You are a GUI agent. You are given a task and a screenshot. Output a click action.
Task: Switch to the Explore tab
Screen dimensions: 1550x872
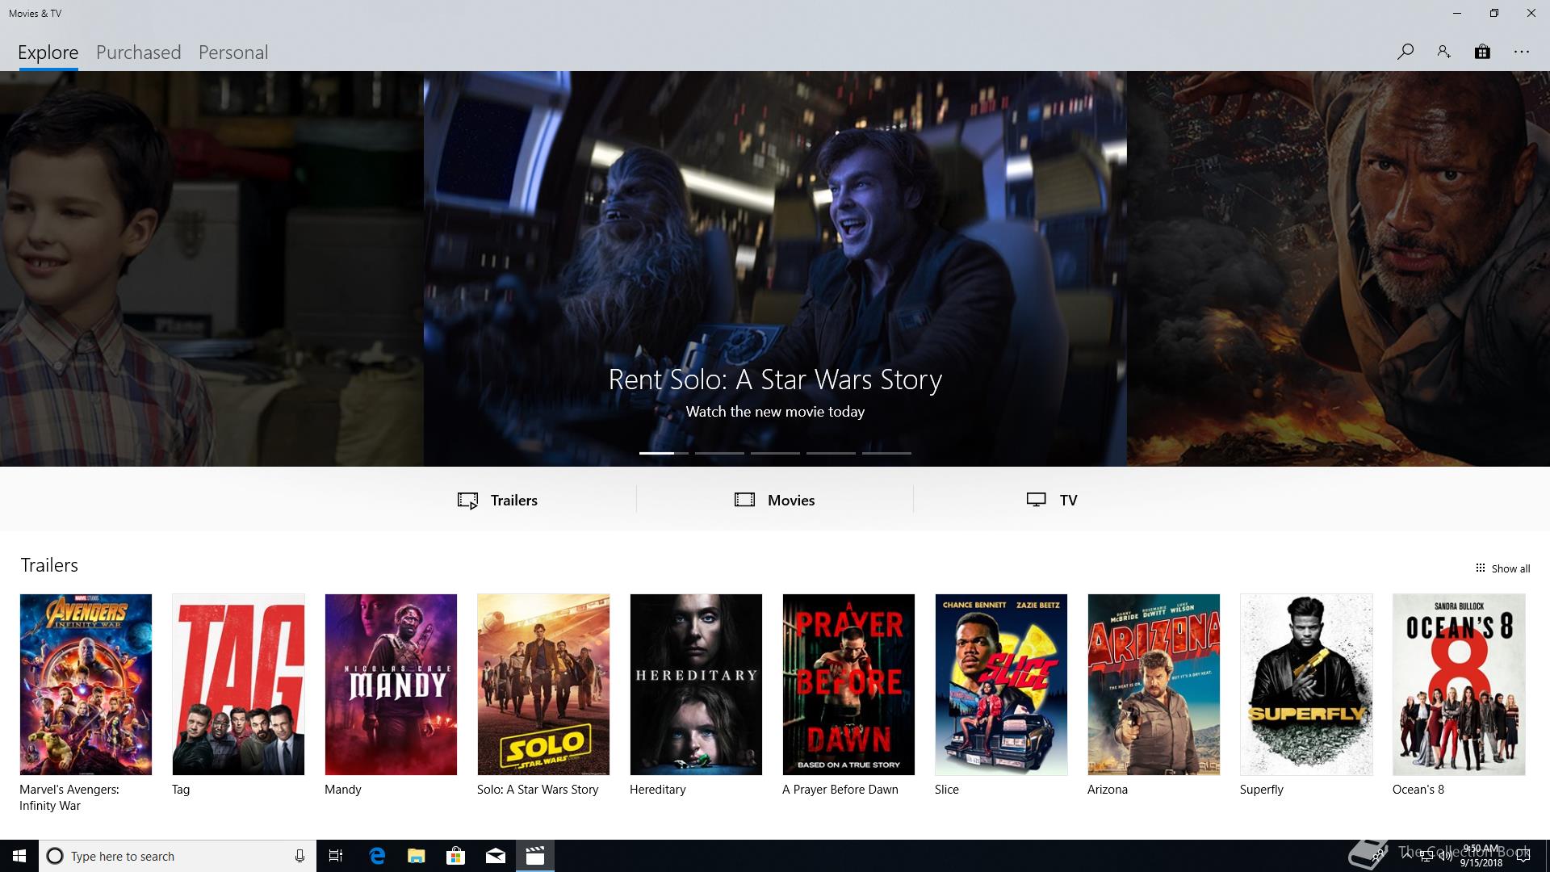48,52
